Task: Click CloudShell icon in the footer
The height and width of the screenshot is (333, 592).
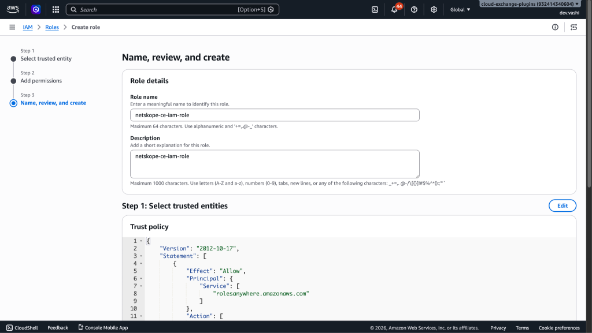Action: (x=9, y=328)
